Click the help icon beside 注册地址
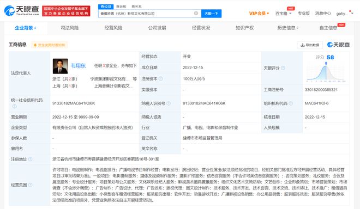Viewport: 360px width, 209px height. click(x=30, y=159)
